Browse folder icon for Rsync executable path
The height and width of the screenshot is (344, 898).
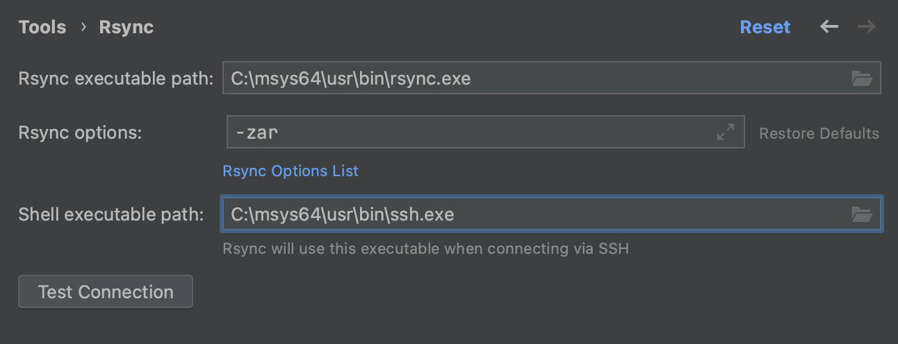click(862, 78)
